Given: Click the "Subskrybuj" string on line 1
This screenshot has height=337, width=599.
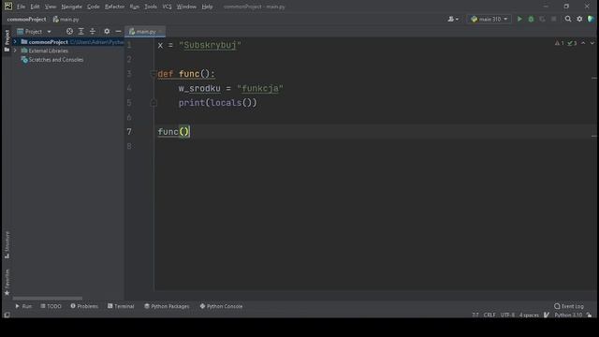Looking at the screenshot, I should (210, 45).
